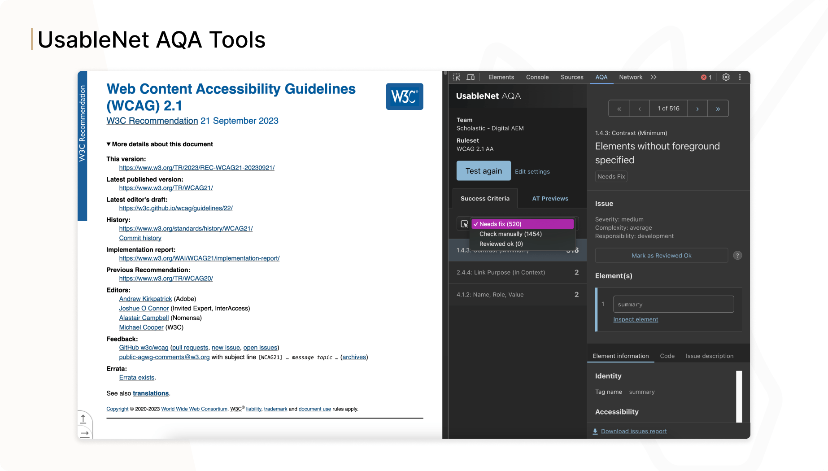Open the Commit history link
Screen dimensions: 828x471
coord(140,238)
